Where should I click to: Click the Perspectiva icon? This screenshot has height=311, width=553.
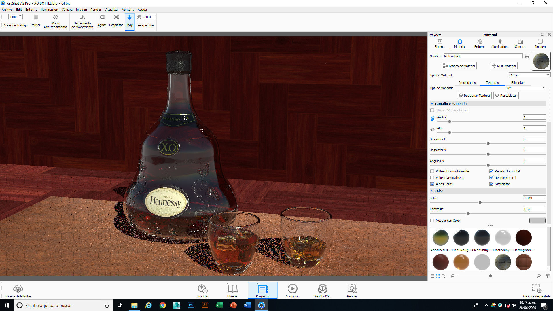[139, 17]
